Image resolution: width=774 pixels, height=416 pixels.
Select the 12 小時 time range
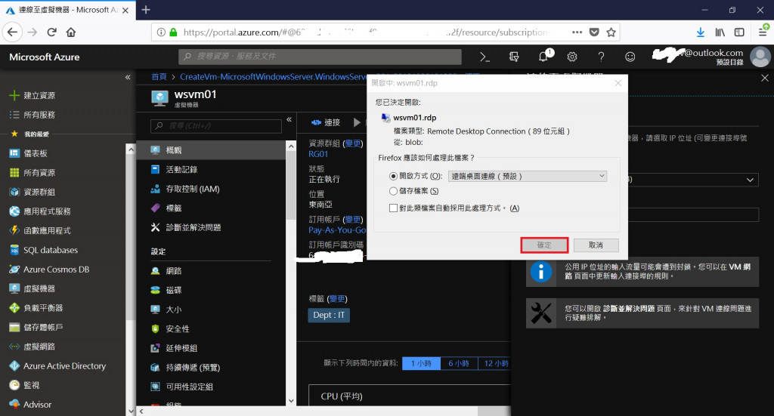click(x=494, y=363)
